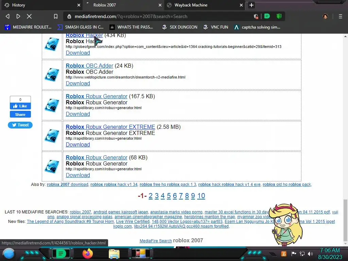Open 'roblox roblox hack v1 34' suggestion
348x261 pixels.
[114, 185]
